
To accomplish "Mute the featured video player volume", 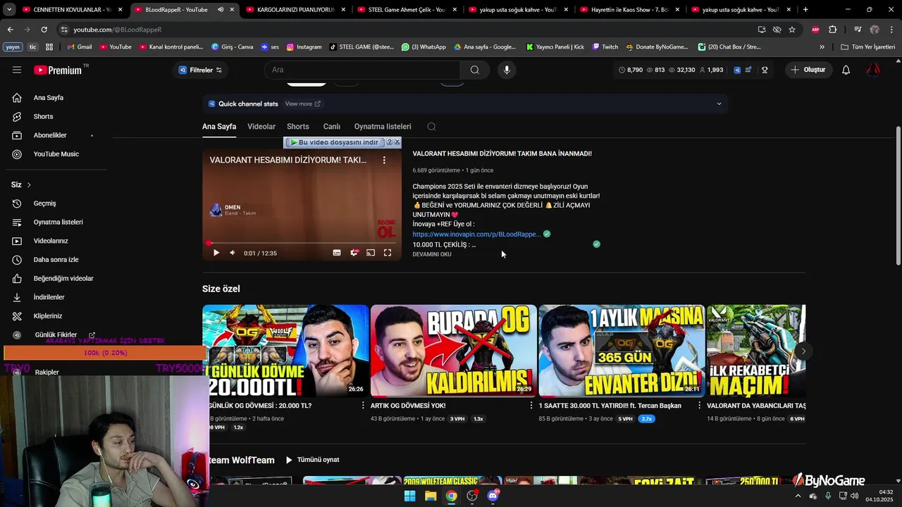I will [233, 253].
